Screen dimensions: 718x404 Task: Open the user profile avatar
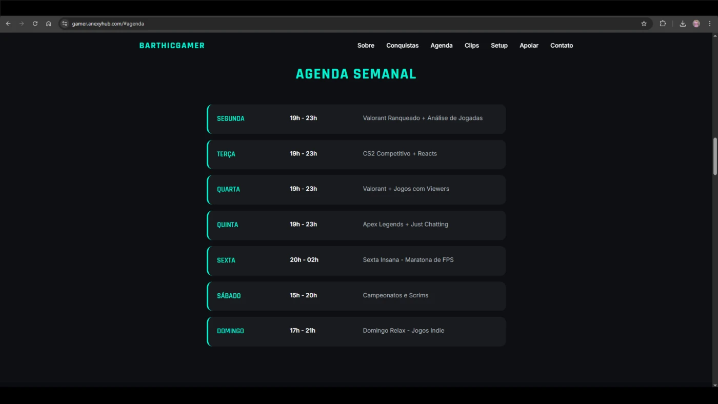click(x=696, y=24)
